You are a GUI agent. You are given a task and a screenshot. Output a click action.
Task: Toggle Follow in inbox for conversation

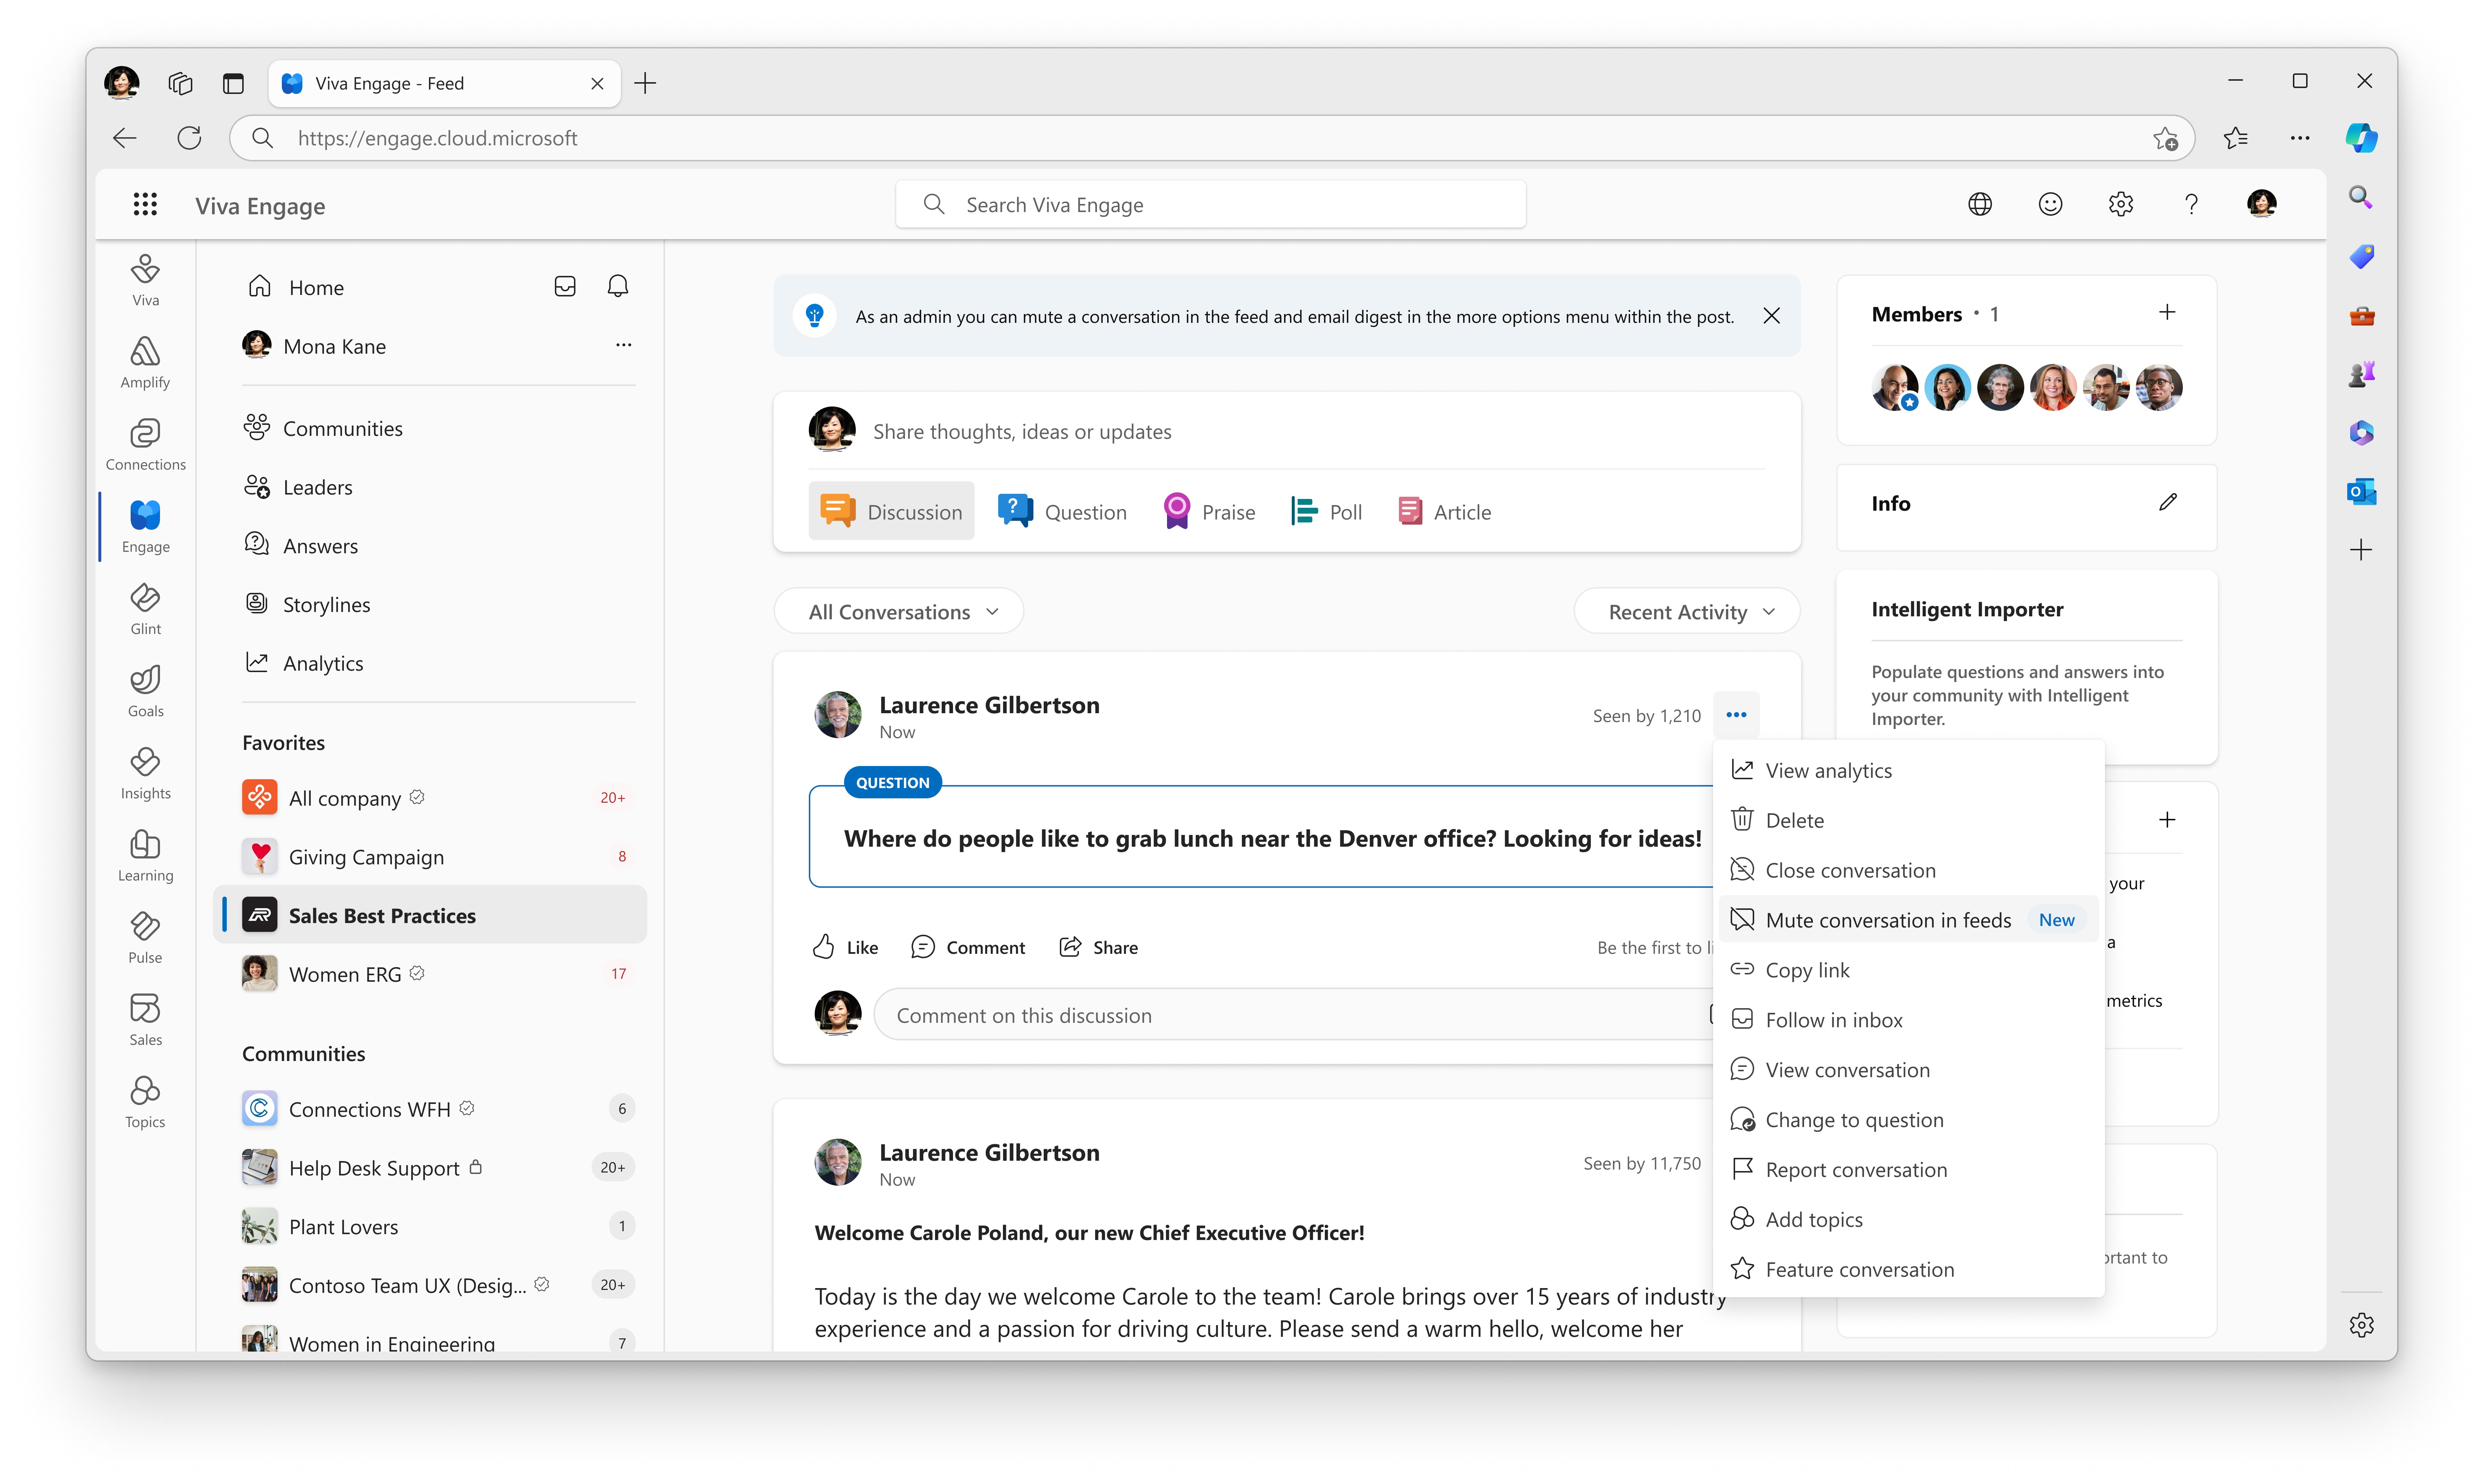pyautogui.click(x=1835, y=1020)
